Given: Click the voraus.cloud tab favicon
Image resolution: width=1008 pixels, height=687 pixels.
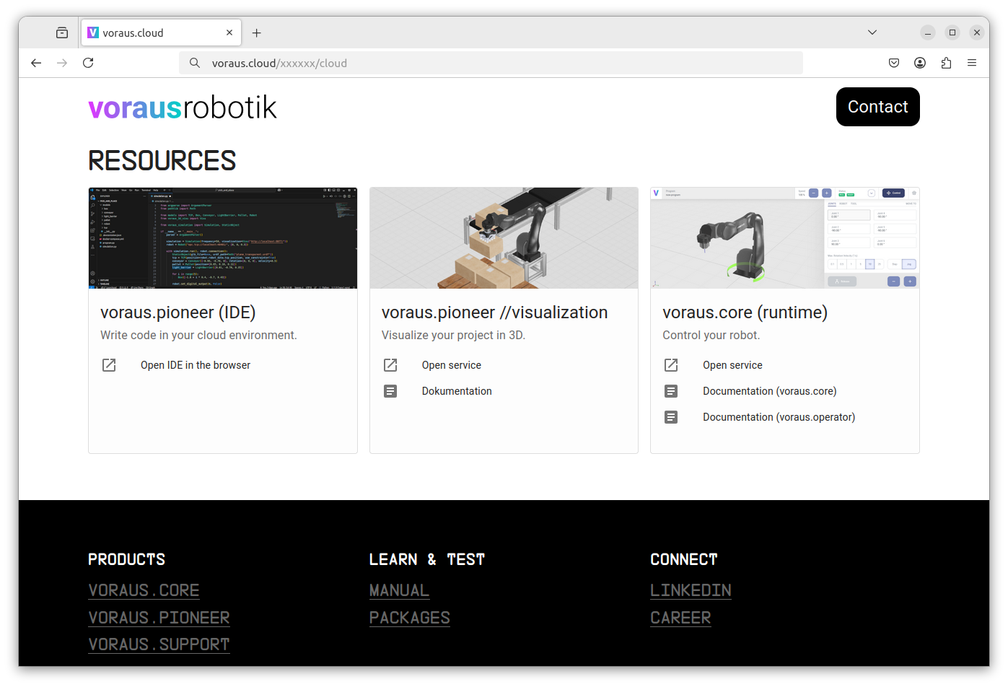Looking at the screenshot, I should click(x=93, y=32).
